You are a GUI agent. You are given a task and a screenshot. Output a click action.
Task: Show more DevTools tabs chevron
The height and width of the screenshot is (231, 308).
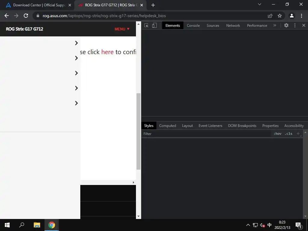(275, 25)
